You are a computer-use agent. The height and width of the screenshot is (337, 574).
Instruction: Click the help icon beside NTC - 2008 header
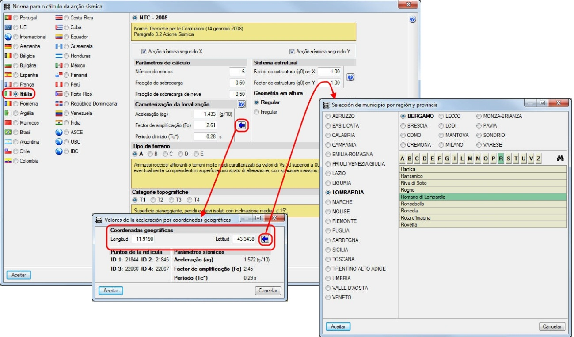tap(413, 20)
